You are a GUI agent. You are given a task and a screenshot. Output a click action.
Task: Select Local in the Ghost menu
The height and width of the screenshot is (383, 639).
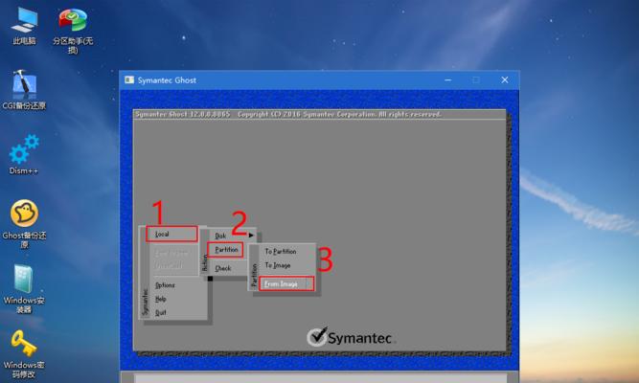pyautogui.click(x=171, y=234)
